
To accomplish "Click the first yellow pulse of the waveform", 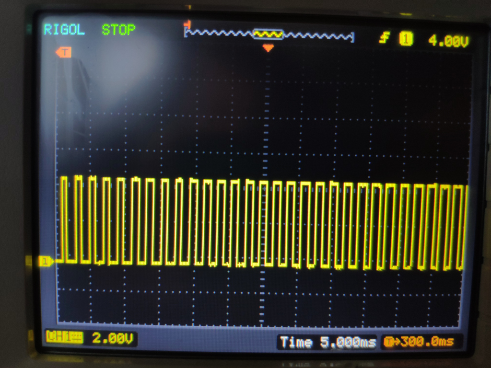I will pos(64,219).
